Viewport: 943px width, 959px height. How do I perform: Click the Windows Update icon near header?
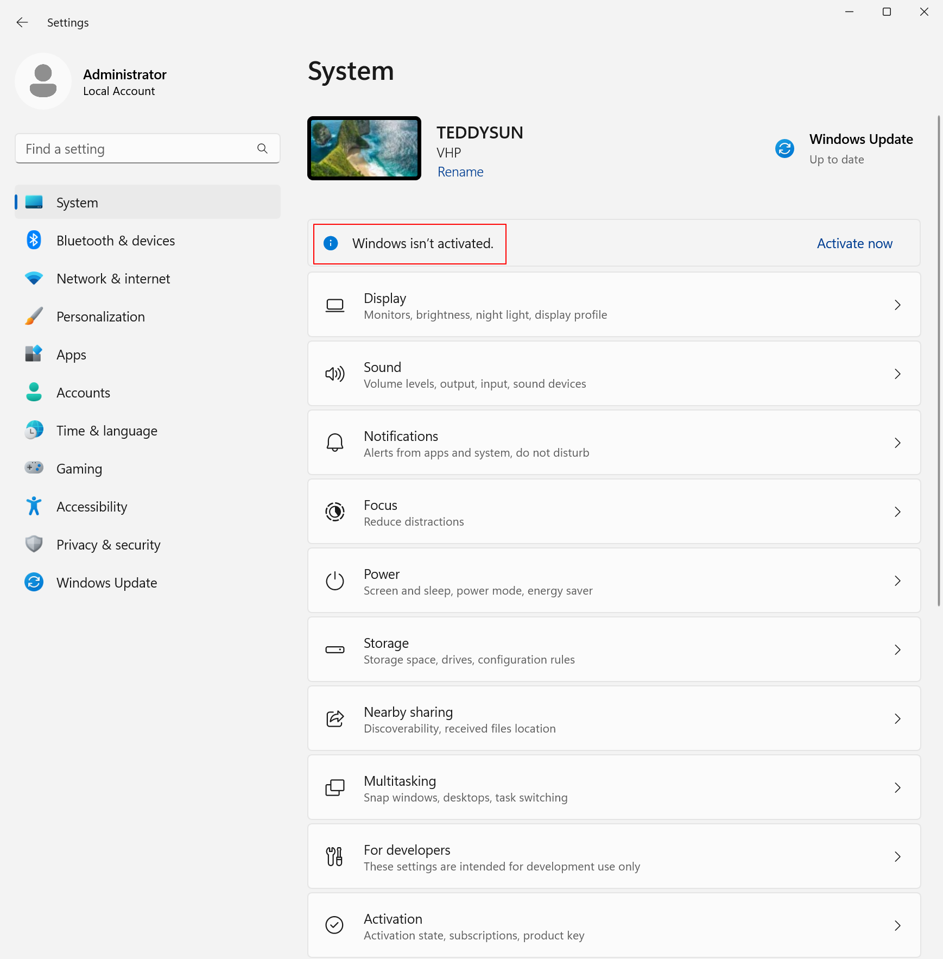point(784,148)
